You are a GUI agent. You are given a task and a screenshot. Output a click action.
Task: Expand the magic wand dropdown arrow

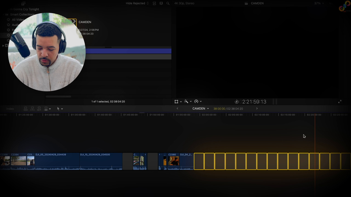pyautogui.click(x=191, y=102)
